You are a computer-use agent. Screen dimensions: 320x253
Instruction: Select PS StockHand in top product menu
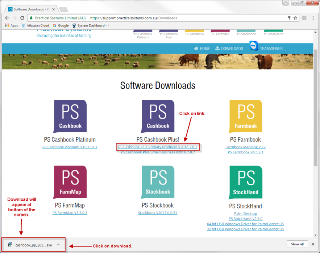pos(274,33)
